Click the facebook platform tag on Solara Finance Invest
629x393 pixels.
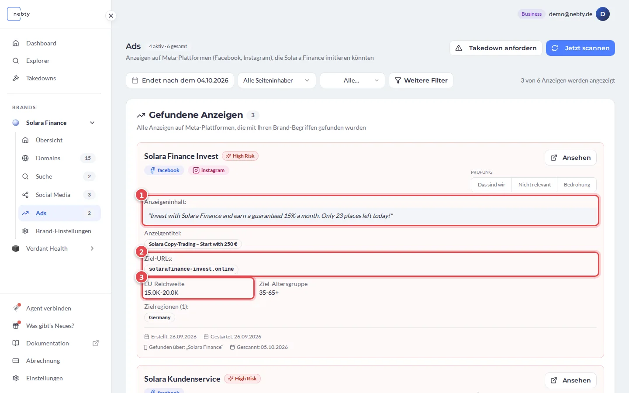pyautogui.click(x=164, y=170)
